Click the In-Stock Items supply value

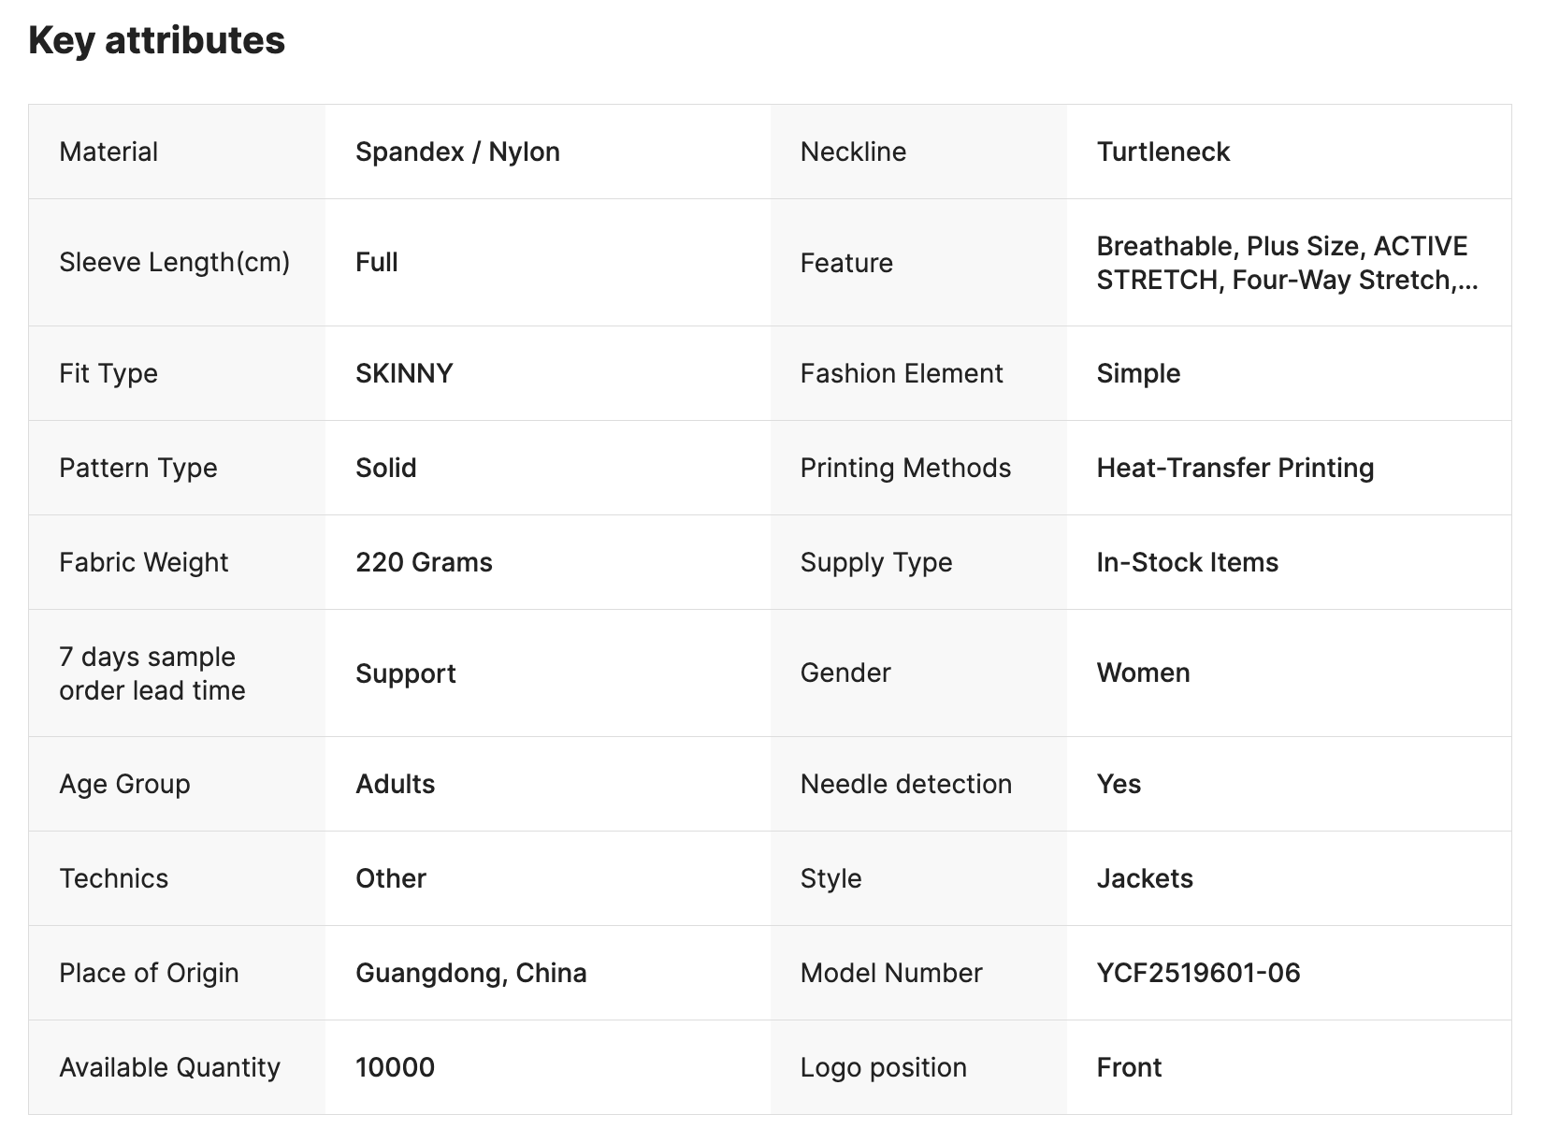(1187, 562)
